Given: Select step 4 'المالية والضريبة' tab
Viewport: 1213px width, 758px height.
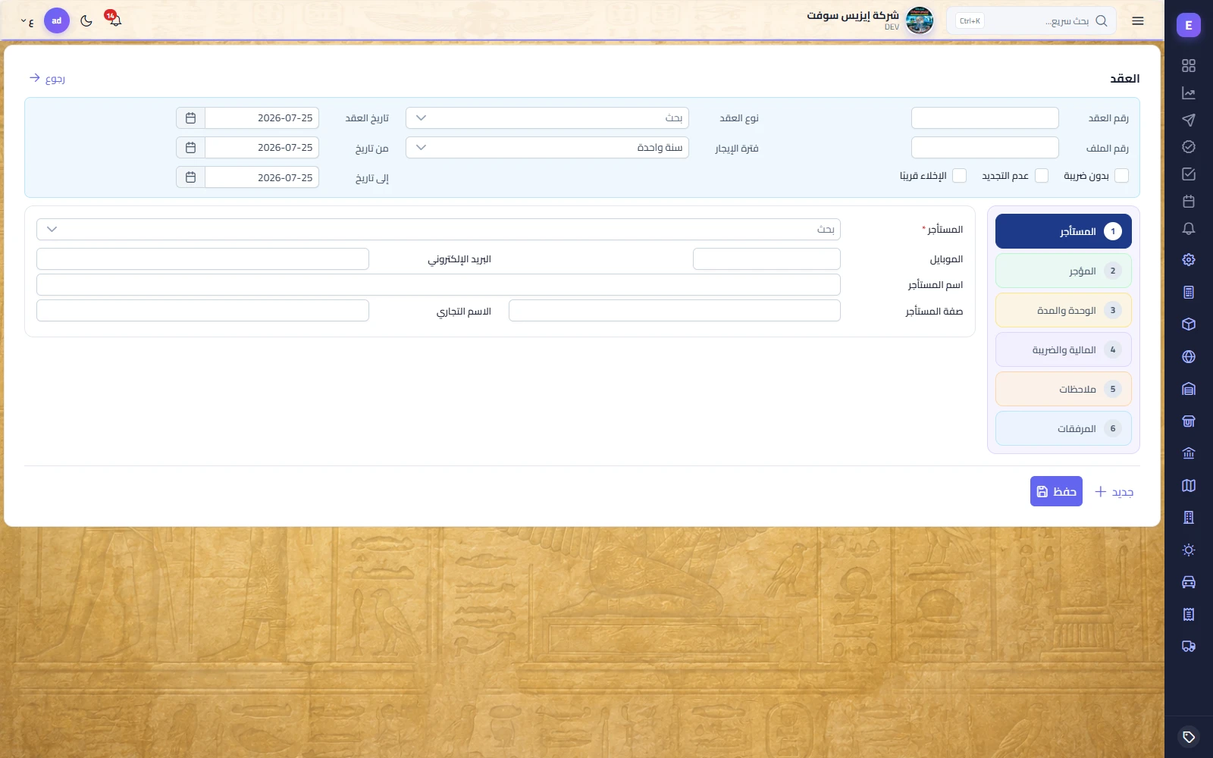Looking at the screenshot, I should click(1063, 349).
